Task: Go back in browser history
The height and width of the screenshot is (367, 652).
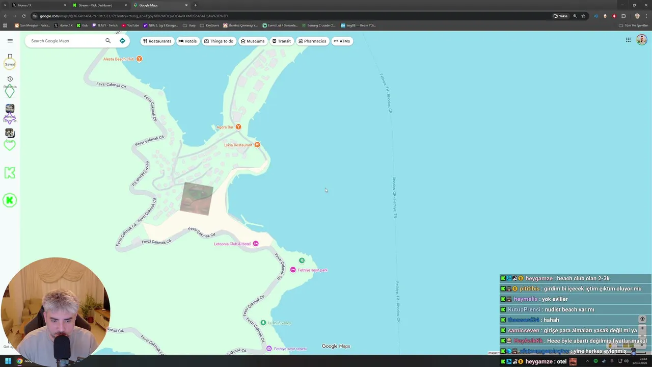Action: click(x=6, y=16)
